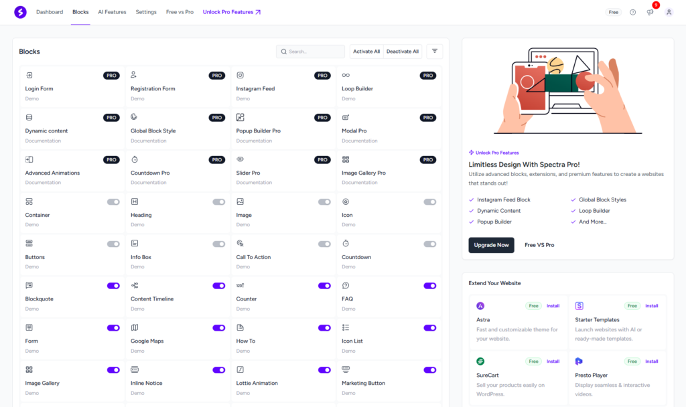Click the blocks search field
686x407 pixels.
click(x=311, y=51)
